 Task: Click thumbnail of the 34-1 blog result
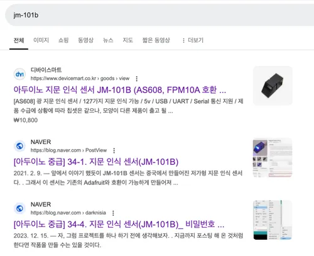click(x=273, y=157)
